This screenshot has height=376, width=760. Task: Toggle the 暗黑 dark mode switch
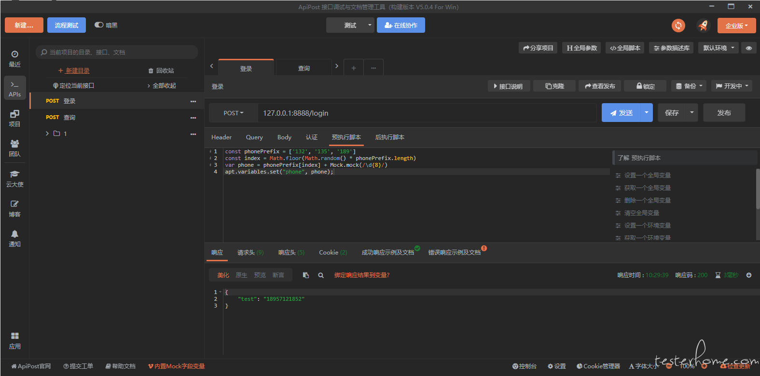(x=99, y=25)
